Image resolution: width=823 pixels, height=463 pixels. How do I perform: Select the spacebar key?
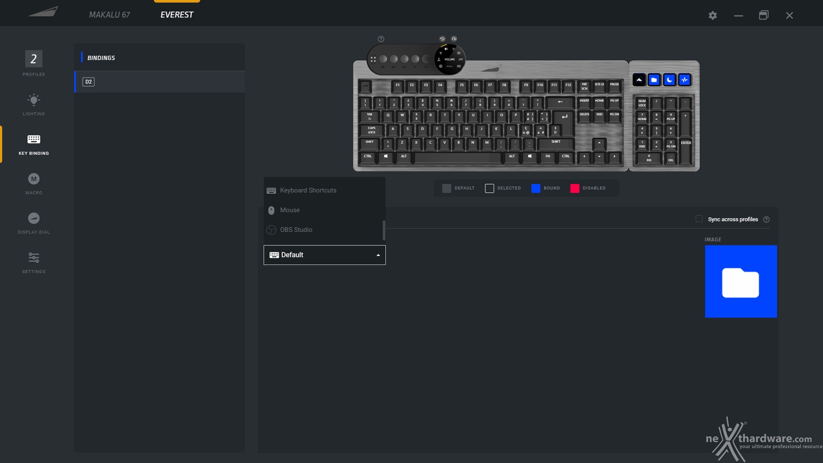457,157
